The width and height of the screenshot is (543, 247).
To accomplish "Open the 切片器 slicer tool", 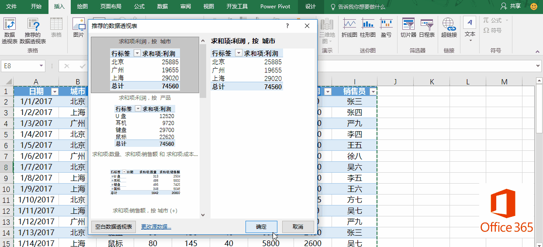I will point(408,28).
